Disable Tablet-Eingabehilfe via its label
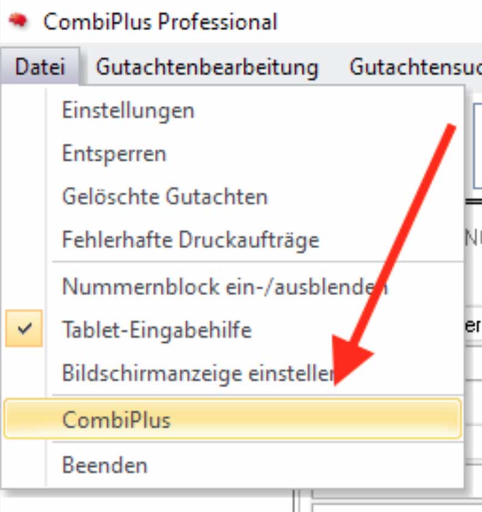The image size is (482, 512). coord(157,329)
